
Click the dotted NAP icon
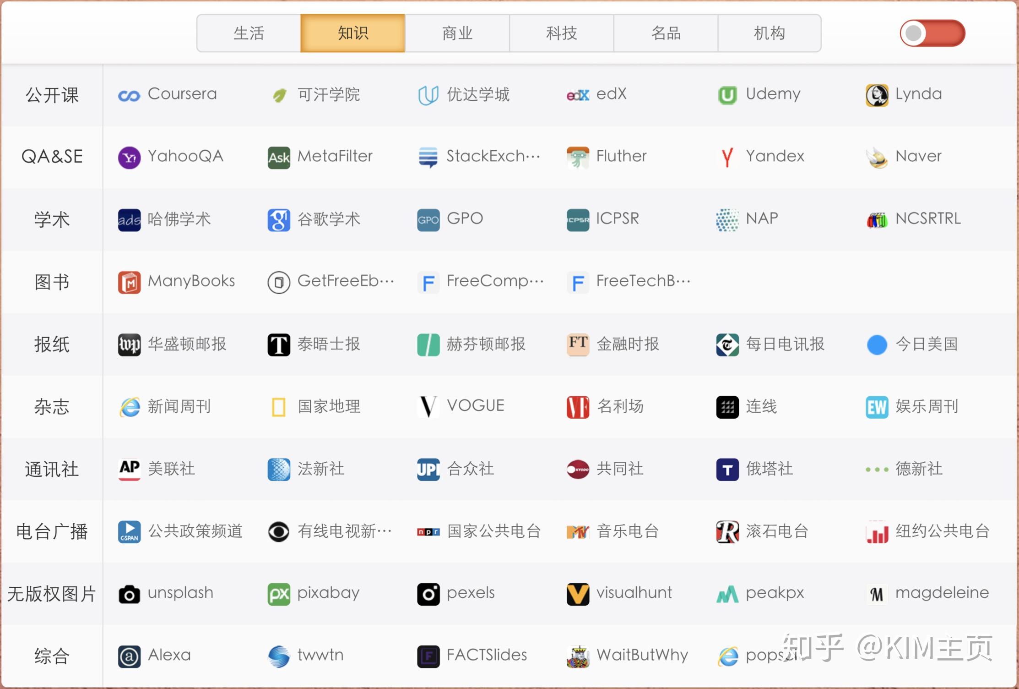(x=727, y=220)
